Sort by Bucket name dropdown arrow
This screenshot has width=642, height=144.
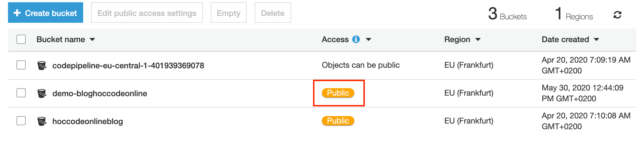[92, 40]
